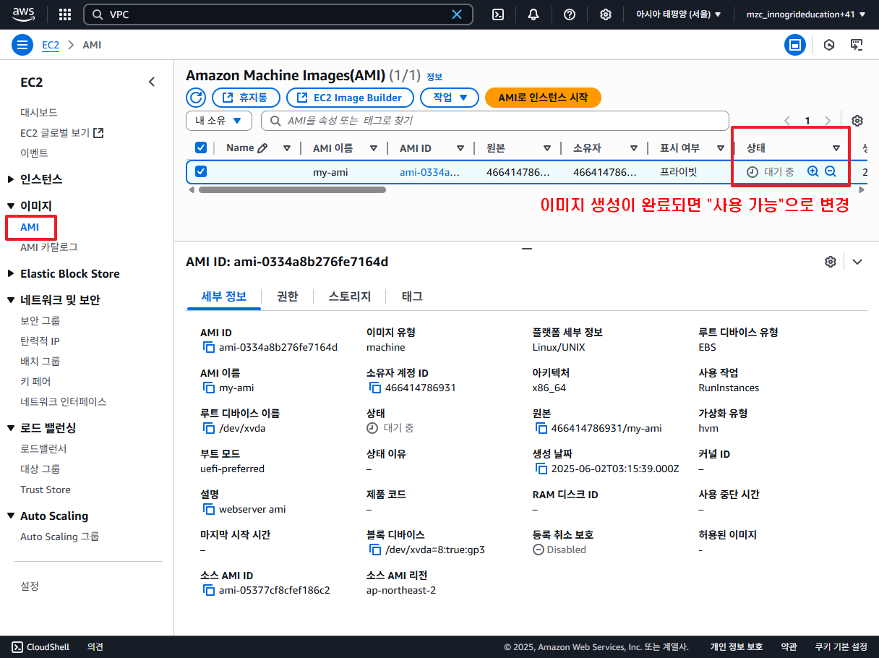Sort by 상태 column arrow
The width and height of the screenshot is (879, 658).
coord(836,148)
